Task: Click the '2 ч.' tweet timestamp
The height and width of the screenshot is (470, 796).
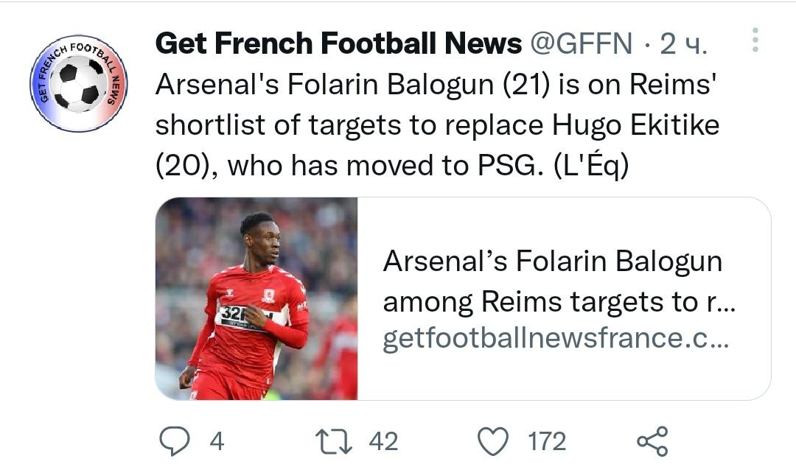Action: pos(682,45)
